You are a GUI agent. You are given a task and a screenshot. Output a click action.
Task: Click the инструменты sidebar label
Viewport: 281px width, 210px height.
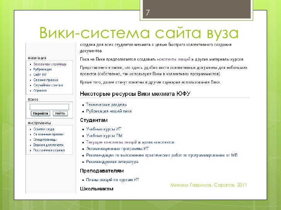pyautogui.click(x=39, y=123)
